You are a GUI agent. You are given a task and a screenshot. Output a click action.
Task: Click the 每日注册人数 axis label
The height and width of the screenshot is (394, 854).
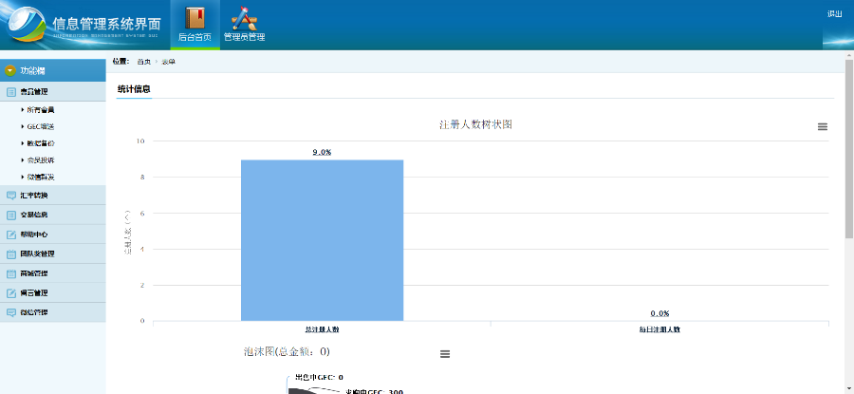click(x=659, y=329)
